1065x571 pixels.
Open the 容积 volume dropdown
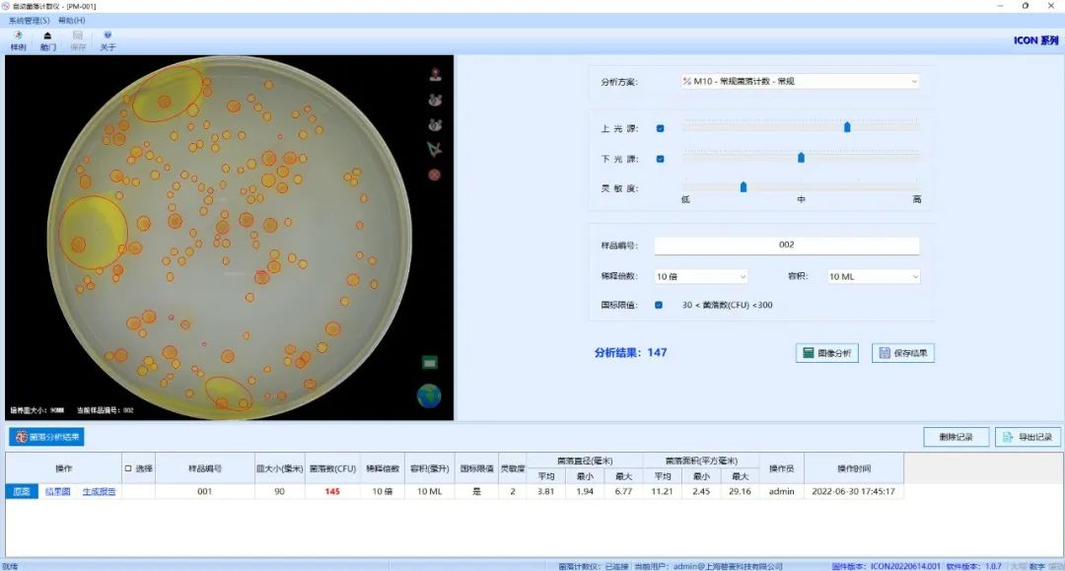pyautogui.click(x=873, y=277)
